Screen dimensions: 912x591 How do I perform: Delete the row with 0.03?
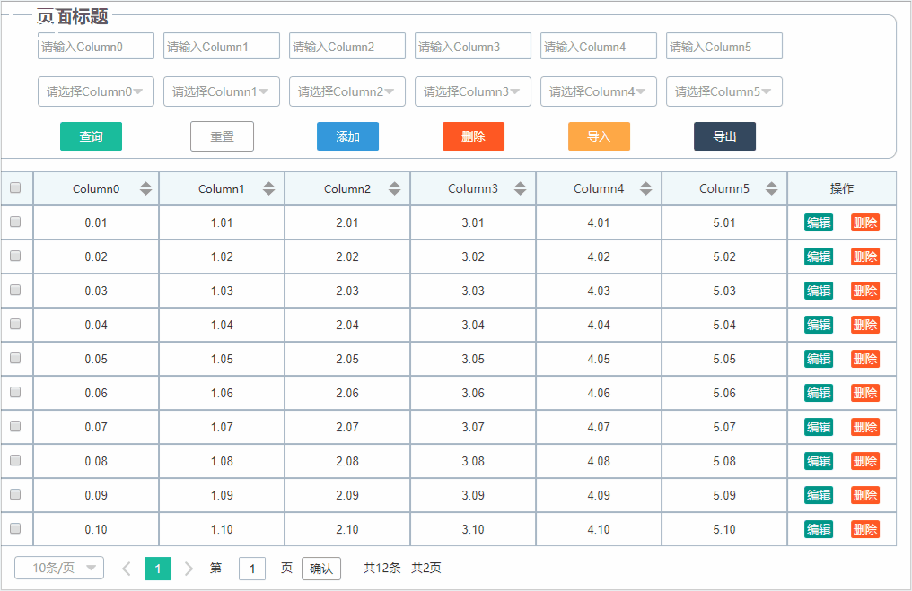[x=865, y=291]
